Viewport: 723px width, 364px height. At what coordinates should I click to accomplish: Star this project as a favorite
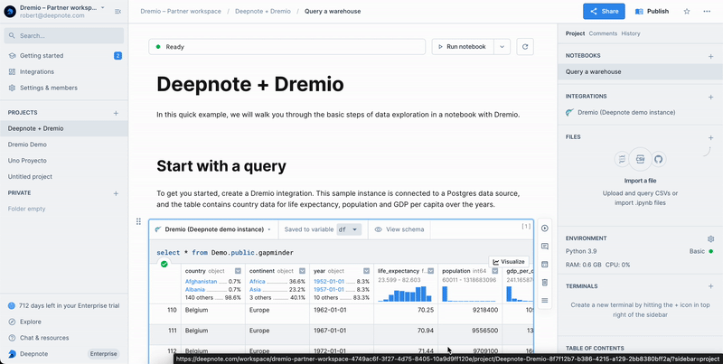click(687, 12)
